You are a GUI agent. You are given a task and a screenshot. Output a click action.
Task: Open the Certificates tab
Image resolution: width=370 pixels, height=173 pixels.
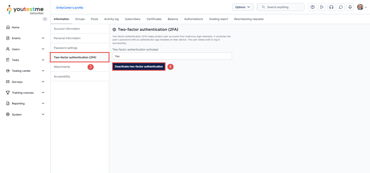tap(154, 19)
